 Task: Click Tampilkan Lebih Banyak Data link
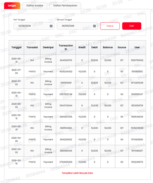coord(77,173)
